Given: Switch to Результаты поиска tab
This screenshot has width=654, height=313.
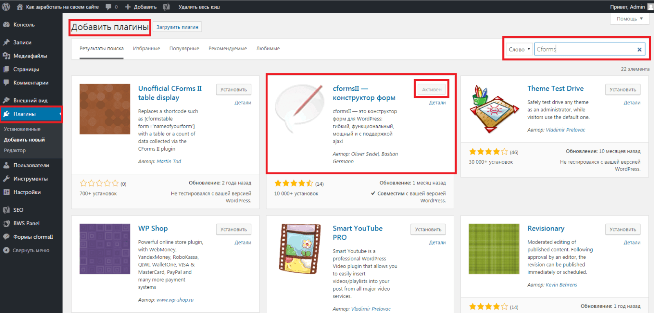Looking at the screenshot, I should click(x=101, y=49).
